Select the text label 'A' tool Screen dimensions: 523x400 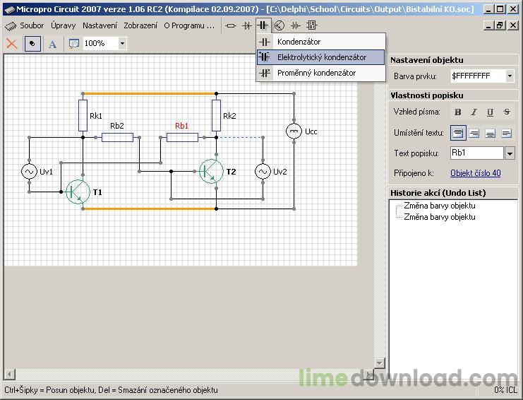click(52, 43)
